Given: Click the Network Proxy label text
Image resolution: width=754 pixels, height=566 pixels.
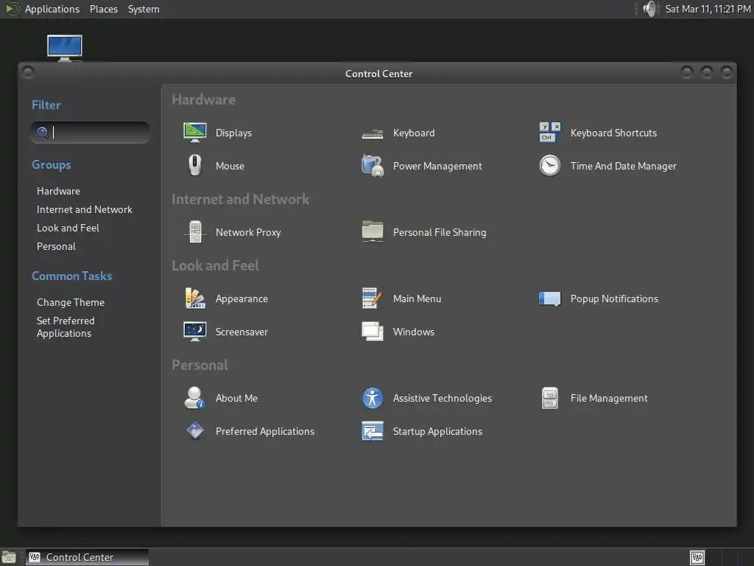Looking at the screenshot, I should (247, 232).
